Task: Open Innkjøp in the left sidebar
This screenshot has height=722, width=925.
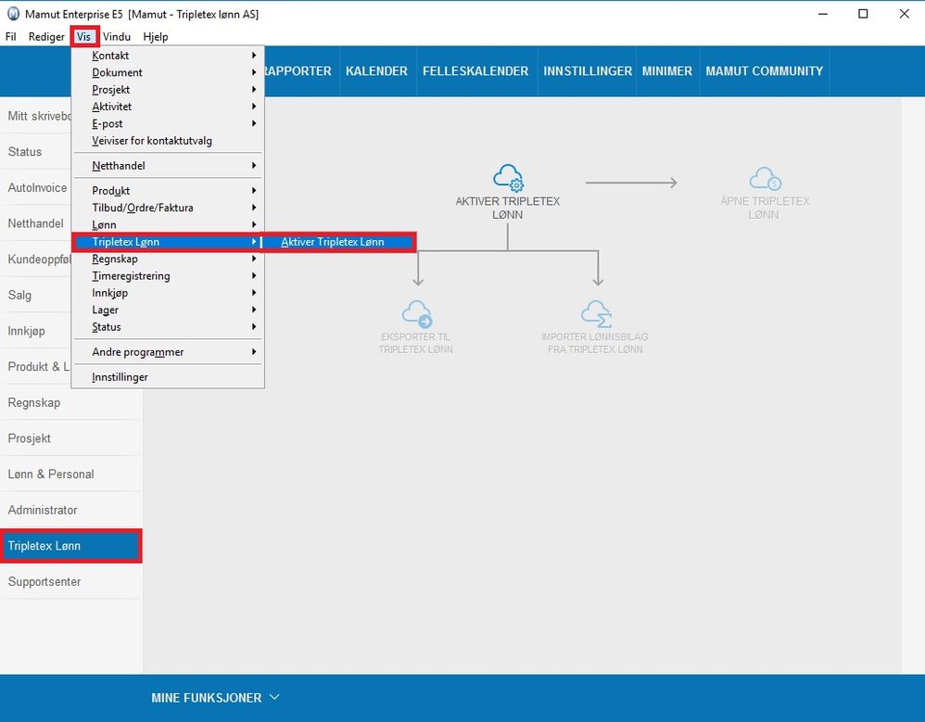Action: (x=36, y=331)
